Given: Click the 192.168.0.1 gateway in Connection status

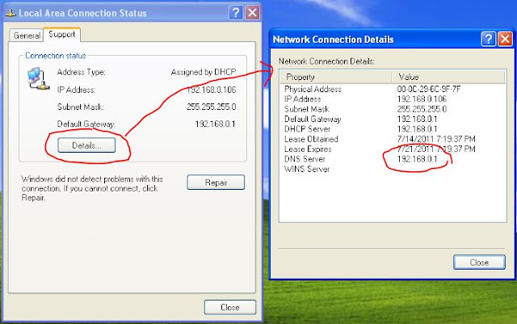Looking at the screenshot, I should [216, 124].
